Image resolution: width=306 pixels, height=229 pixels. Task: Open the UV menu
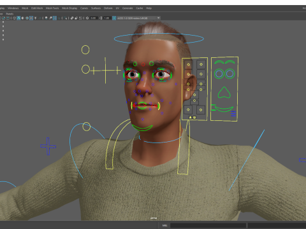coord(117,8)
